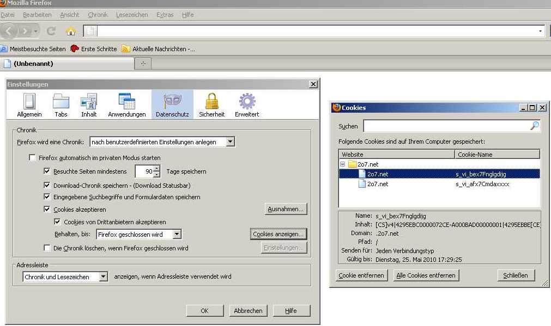Decrease the days value stepper down

(x=157, y=174)
